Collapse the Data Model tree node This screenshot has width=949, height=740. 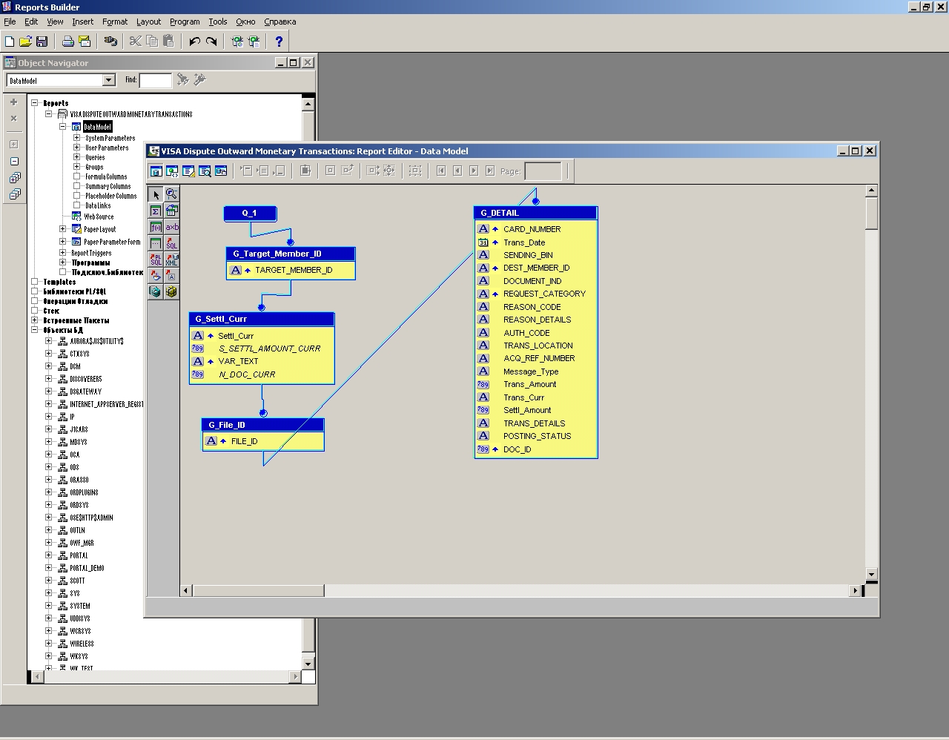click(64, 127)
